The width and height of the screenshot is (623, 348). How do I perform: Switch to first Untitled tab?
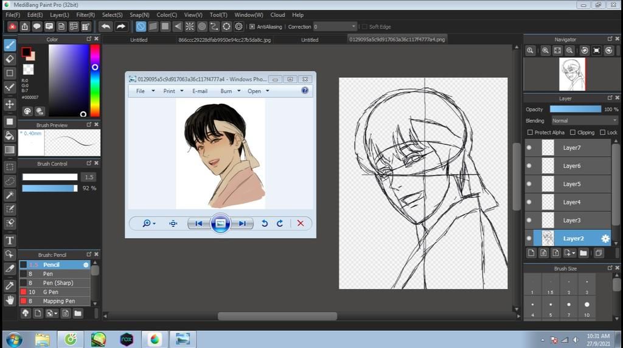click(x=139, y=40)
